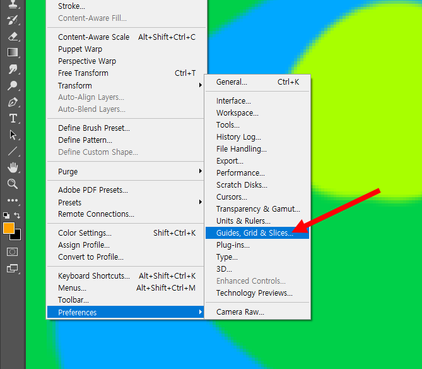
Task: Open Toolbar... customization
Action: point(125,299)
